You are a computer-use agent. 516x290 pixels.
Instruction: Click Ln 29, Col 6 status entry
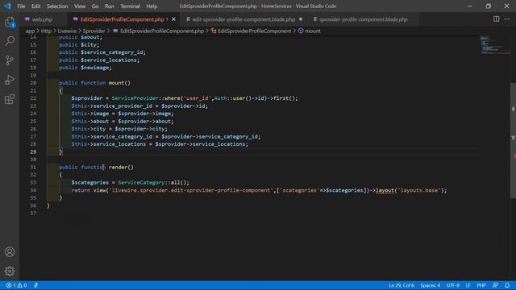tap(402, 285)
